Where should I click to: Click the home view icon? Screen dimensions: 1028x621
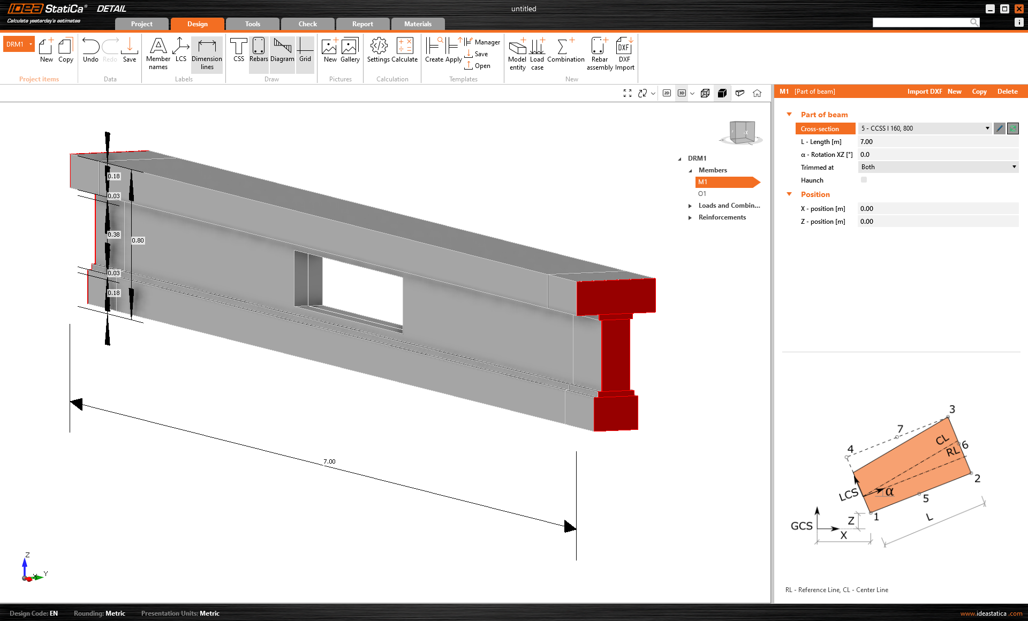pyautogui.click(x=757, y=93)
